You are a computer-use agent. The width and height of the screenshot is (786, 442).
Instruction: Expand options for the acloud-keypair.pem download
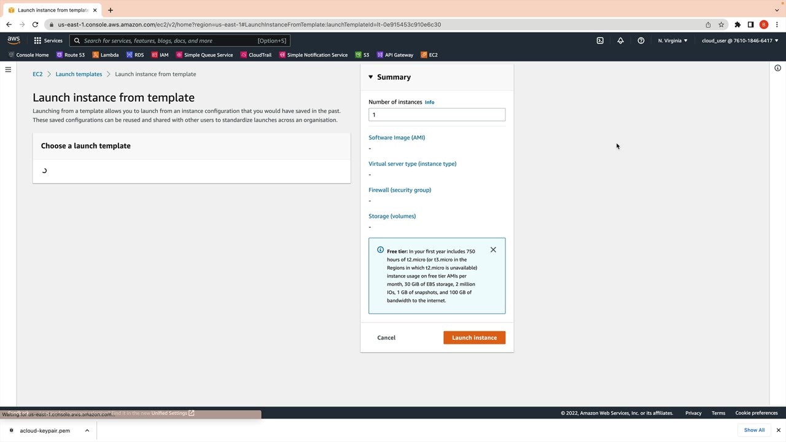click(87, 430)
